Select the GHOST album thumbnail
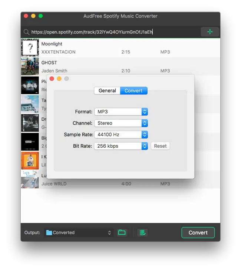 [30, 66]
